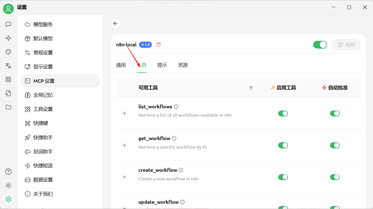Click the 自动批准 column header

tap(335, 88)
